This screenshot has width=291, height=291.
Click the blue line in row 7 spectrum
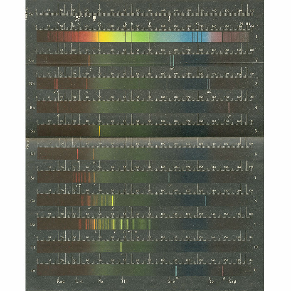pos(169,178)
